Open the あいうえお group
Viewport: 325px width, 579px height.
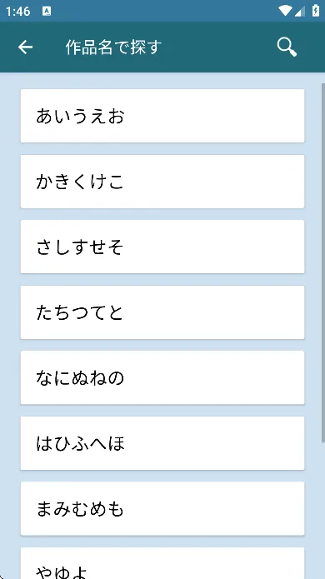coord(162,116)
